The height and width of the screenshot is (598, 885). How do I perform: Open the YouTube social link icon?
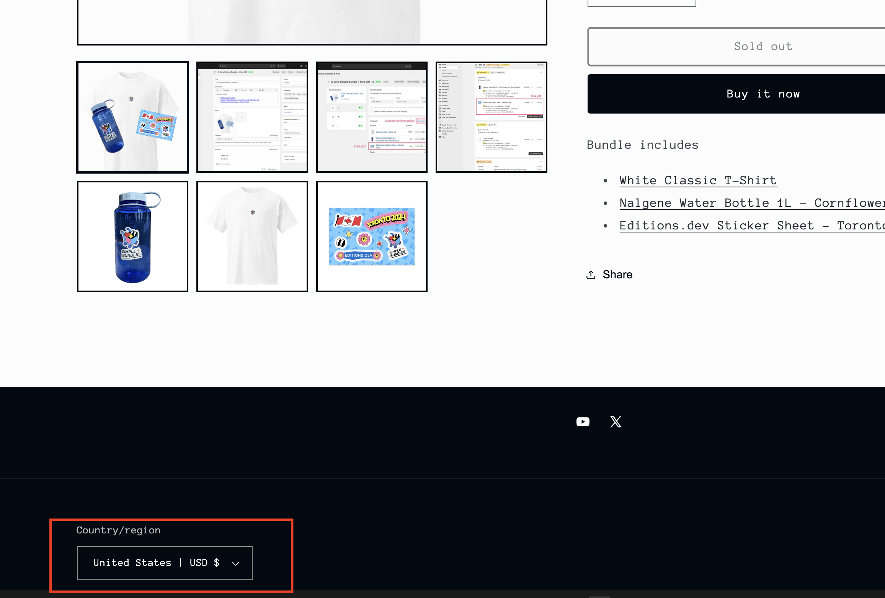click(x=583, y=422)
